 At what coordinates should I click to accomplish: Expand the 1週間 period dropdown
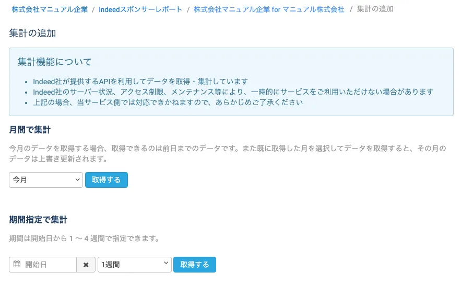coord(135,265)
